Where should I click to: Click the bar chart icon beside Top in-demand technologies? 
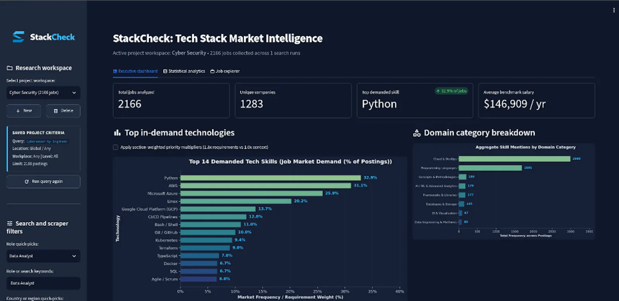click(117, 133)
